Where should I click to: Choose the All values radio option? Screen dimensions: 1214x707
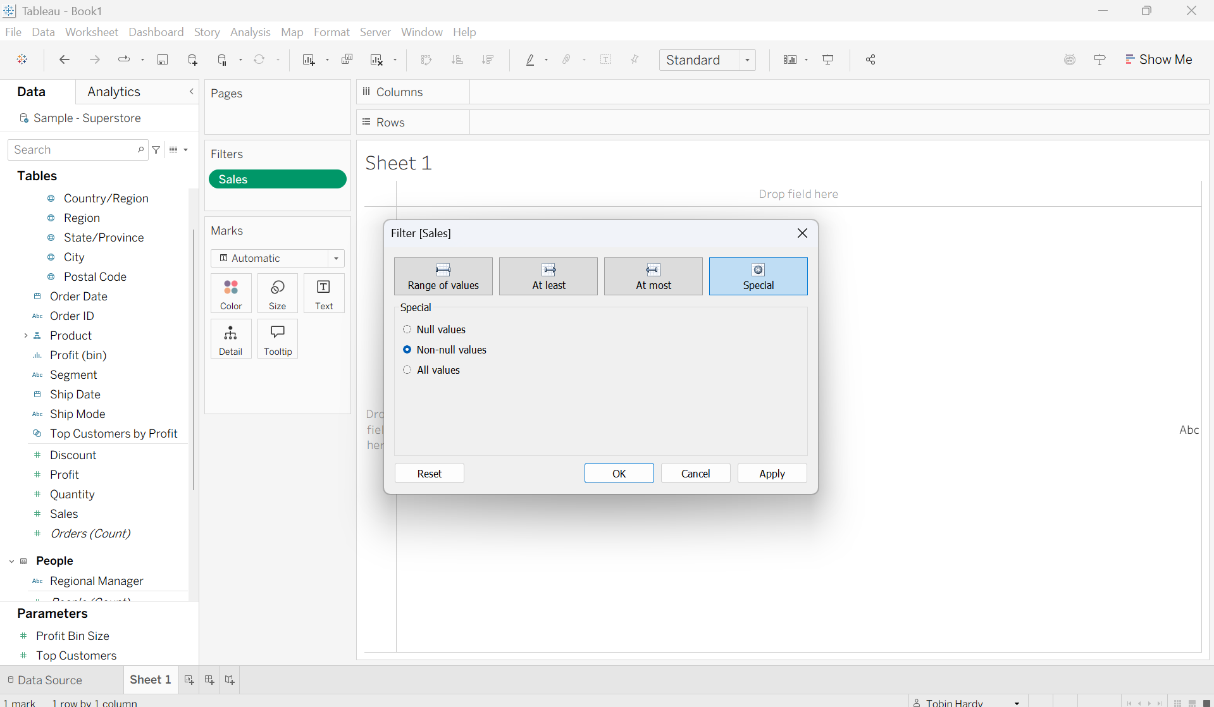(x=407, y=370)
